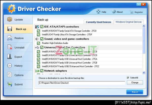Toggle the Universal Serial Bus Controllers group checkbox
This screenshot has width=152, height=105.
pyautogui.click(x=42, y=47)
